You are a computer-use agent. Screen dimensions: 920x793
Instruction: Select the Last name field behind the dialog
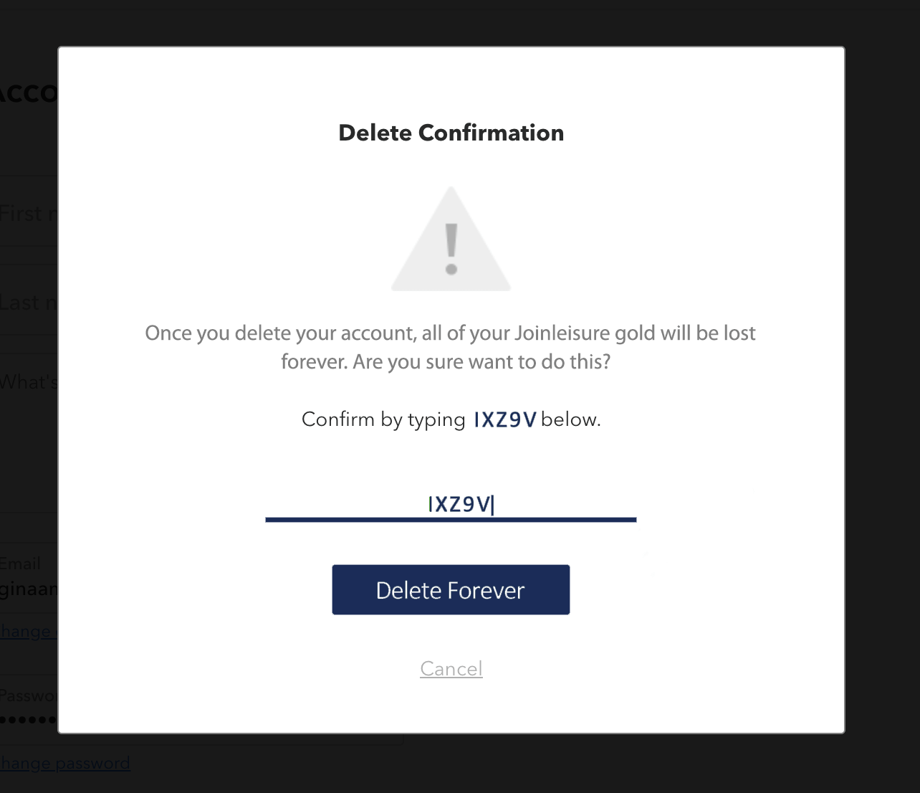[x=29, y=302]
